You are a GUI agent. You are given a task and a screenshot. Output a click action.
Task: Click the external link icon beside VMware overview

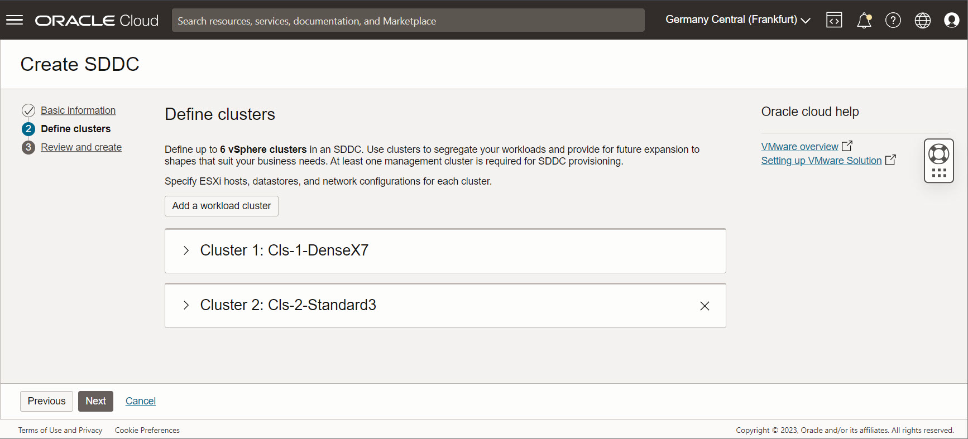847,146
